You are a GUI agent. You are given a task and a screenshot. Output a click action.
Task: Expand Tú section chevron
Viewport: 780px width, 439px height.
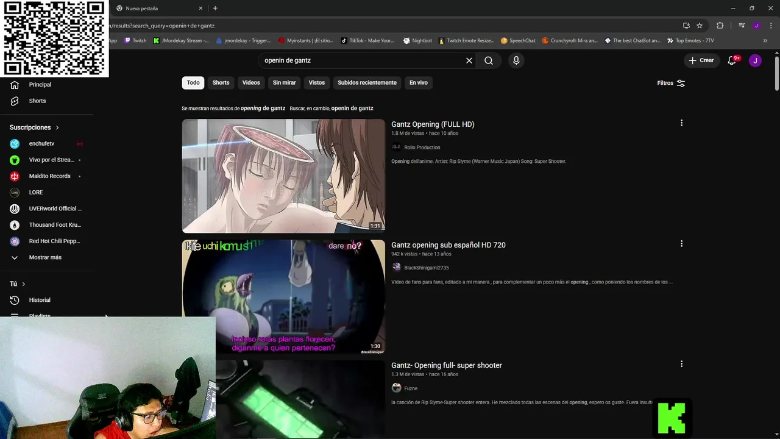pyautogui.click(x=24, y=284)
